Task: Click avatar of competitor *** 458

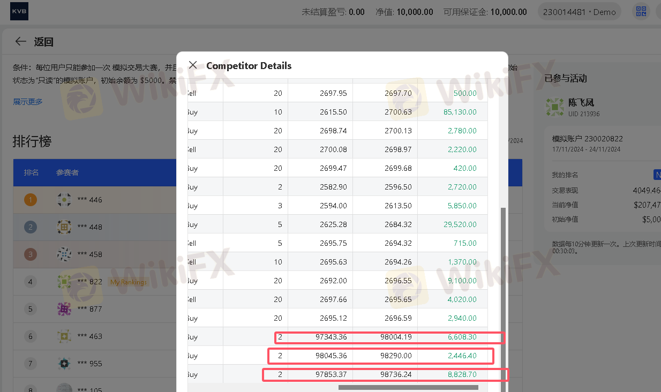Action: [64, 254]
